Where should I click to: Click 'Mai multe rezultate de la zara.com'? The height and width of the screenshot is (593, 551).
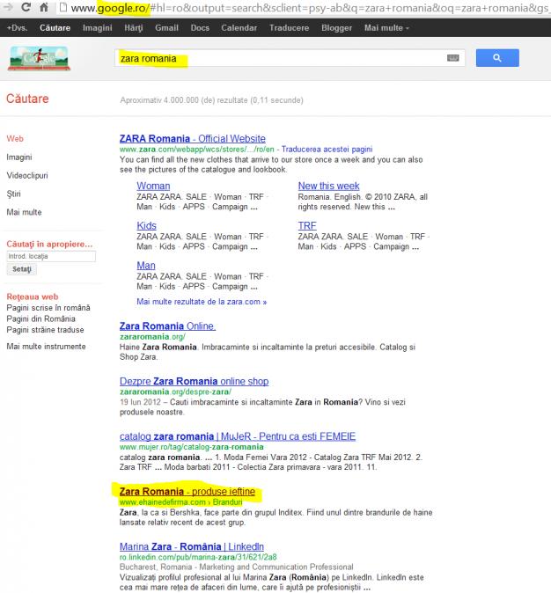point(202,302)
